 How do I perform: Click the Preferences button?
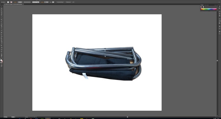click(x=68, y=2)
